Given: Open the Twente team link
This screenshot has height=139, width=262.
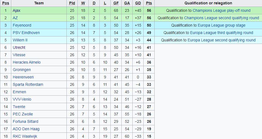Looking at the screenshot, I should click(19, 107).
